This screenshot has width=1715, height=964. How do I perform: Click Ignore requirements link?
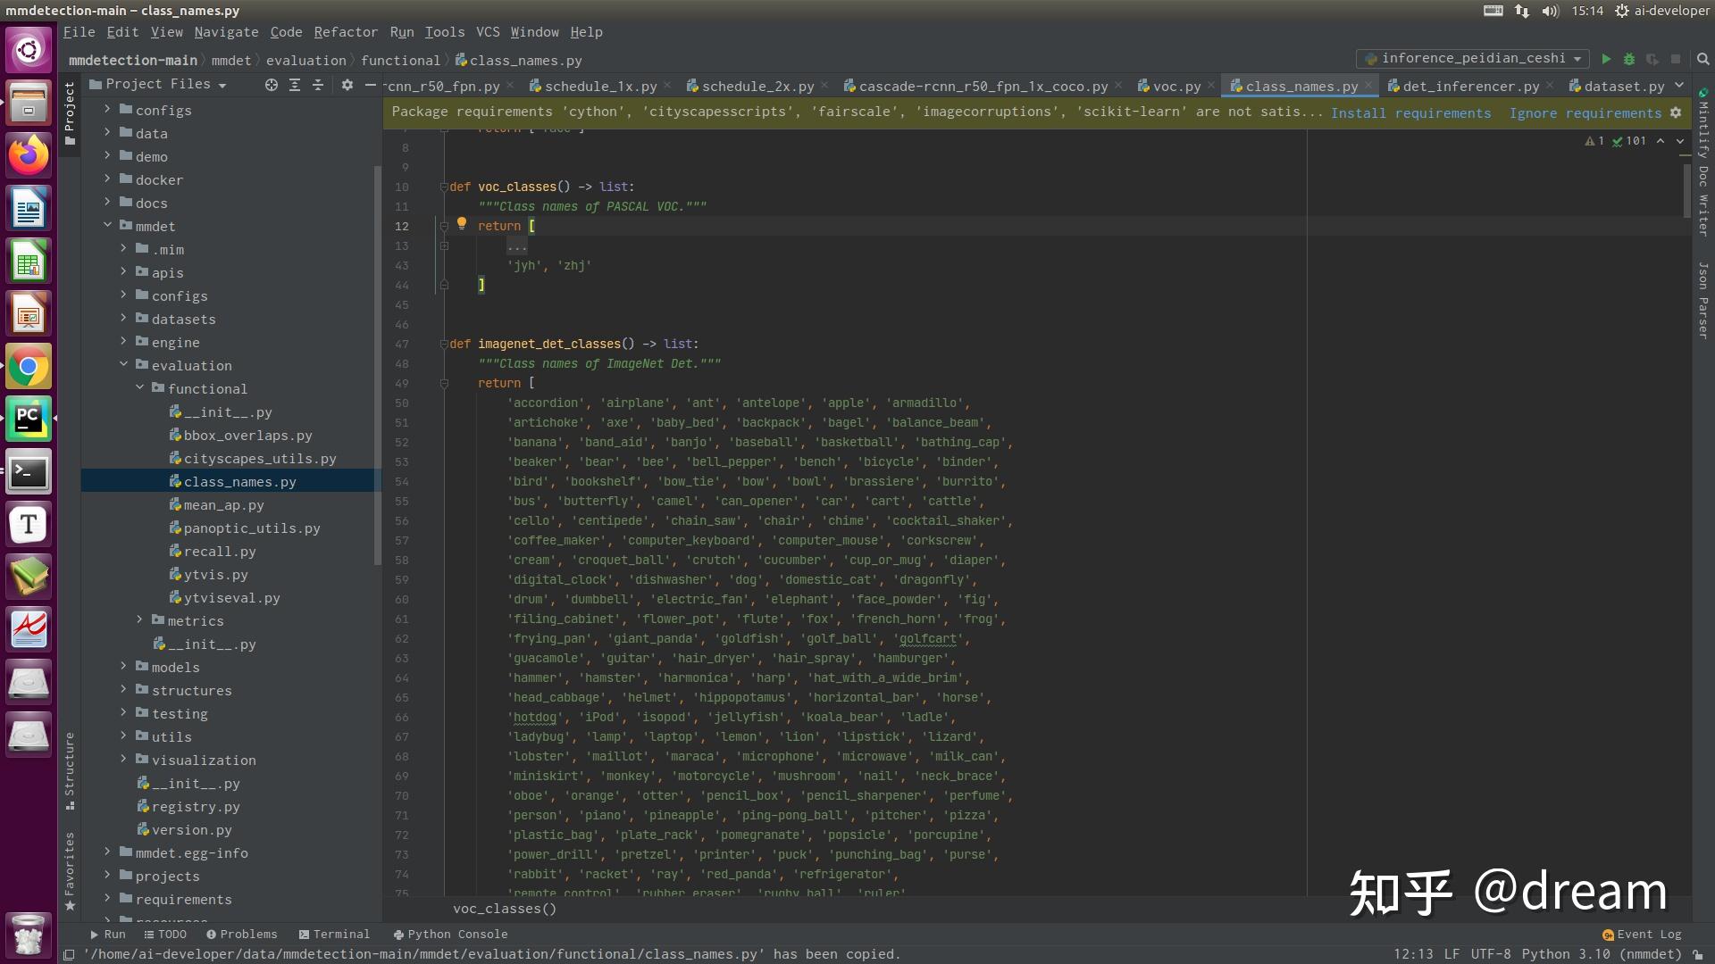pos(1585,113)
